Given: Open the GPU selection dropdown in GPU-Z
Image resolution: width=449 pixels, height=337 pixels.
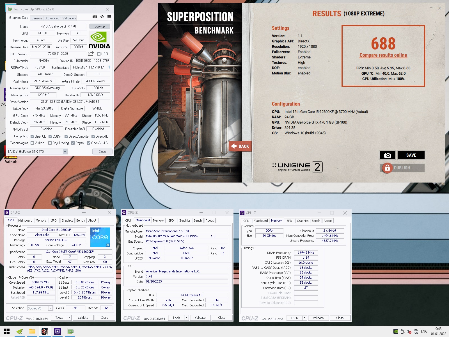Looking at the screenshot, I should point(65,152).
